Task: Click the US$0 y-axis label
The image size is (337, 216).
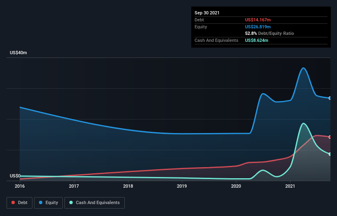Action: pyautogui.click(x=15, y=176)
